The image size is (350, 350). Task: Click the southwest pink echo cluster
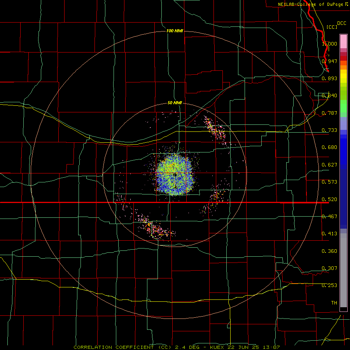[x=154, y=227]
